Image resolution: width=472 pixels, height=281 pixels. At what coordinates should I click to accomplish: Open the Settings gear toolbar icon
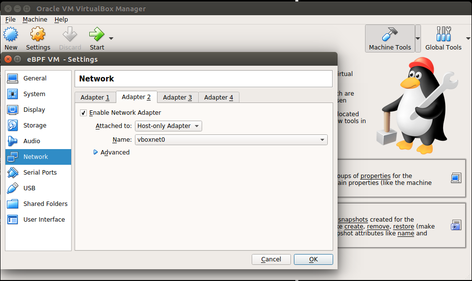[38, 34]
